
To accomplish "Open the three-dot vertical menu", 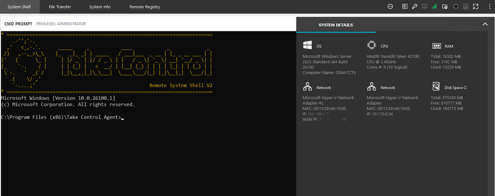I will [490, 6].
